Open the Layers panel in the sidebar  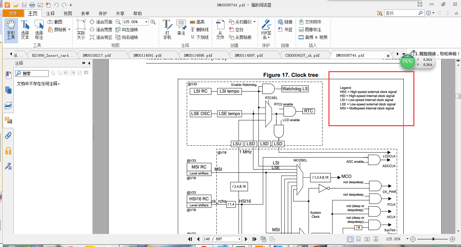[8, 106]
